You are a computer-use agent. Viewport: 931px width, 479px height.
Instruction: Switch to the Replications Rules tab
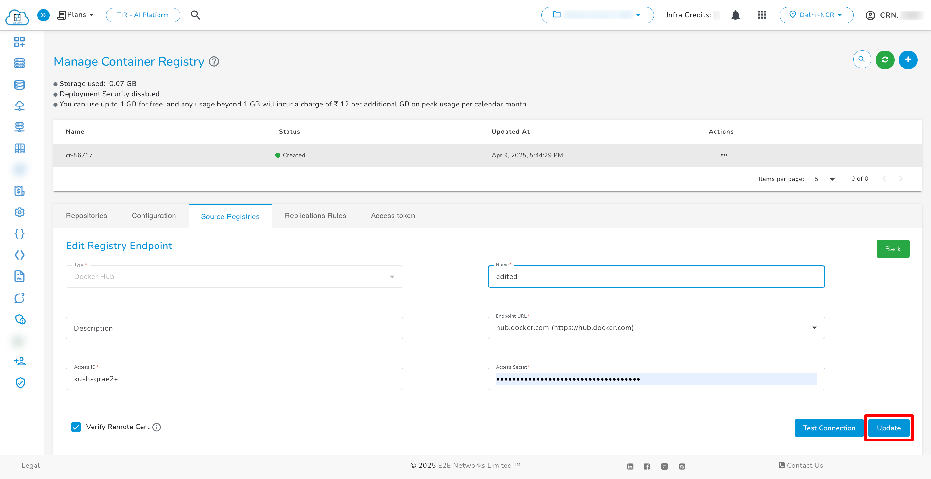pyautogui.click(x=315, y=216)
